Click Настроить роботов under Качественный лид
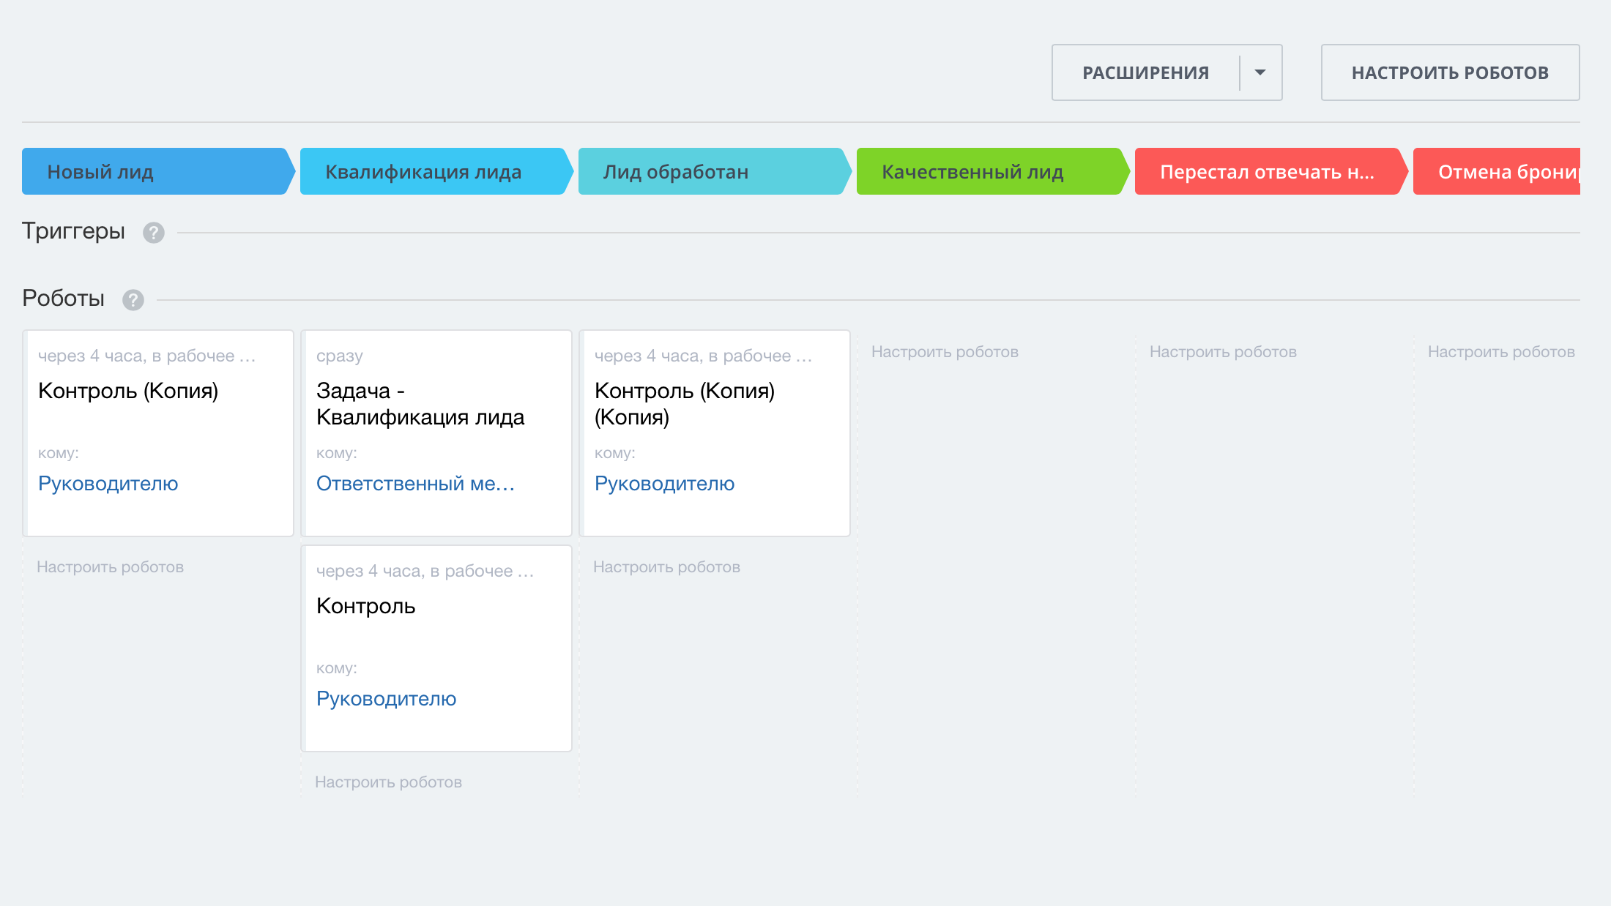Screen dimensions: 1611x906 [945, 352]
